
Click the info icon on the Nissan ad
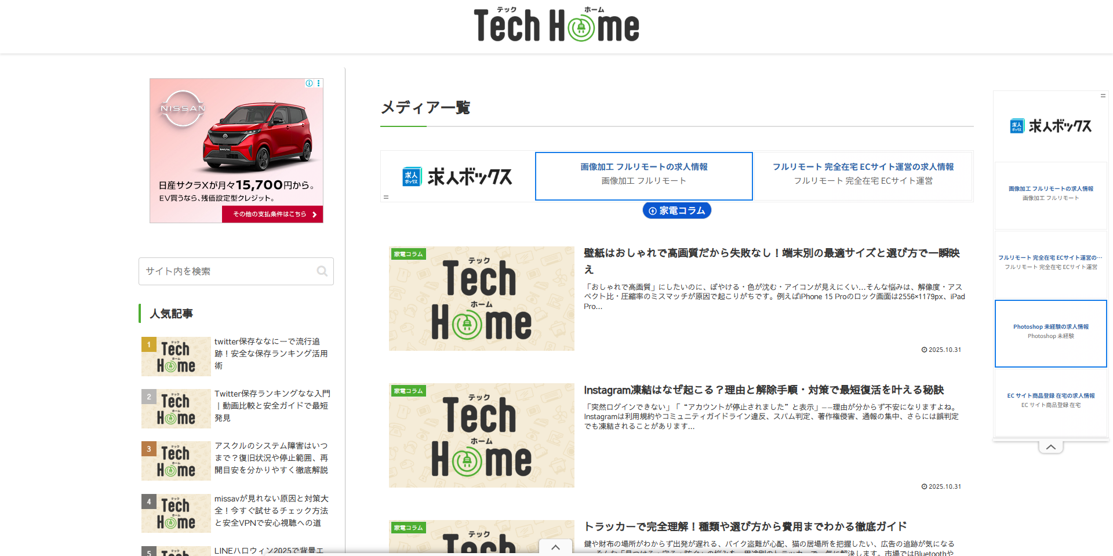tap(308, 83)
